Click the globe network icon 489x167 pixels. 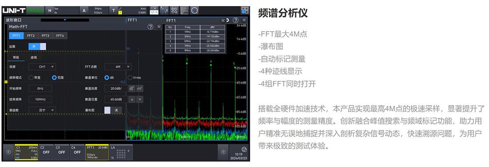[x=244, y=149]
